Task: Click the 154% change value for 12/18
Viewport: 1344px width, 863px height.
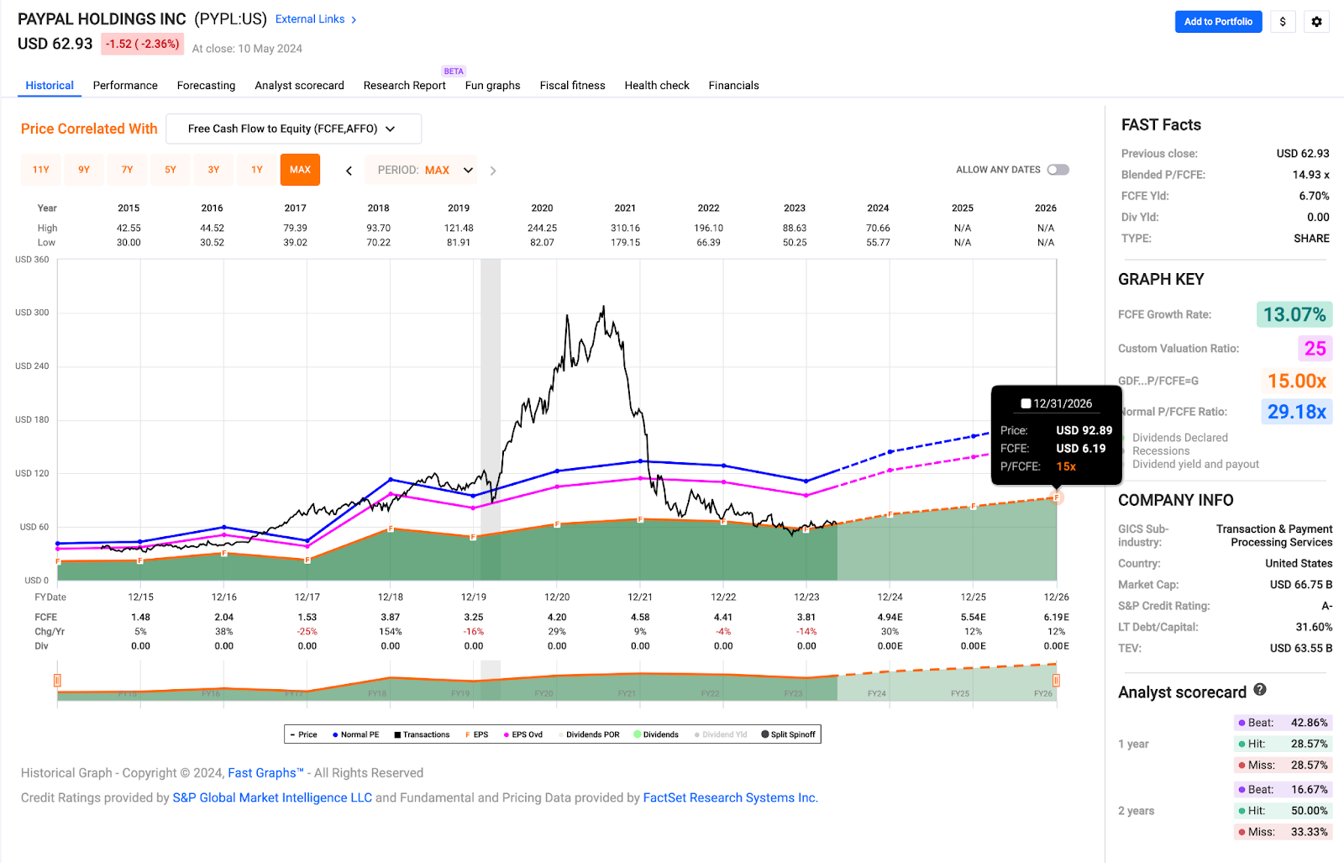Action: tap(391, 632)
